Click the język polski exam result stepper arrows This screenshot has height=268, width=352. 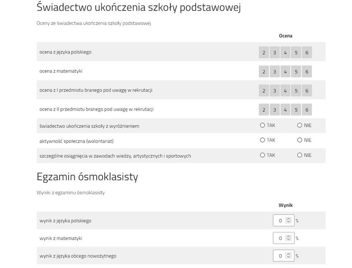coord(289,220)
